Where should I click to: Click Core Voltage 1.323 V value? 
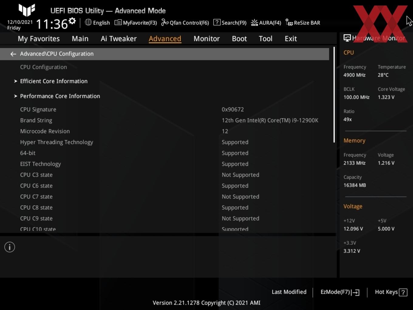[x=386, y=97]
